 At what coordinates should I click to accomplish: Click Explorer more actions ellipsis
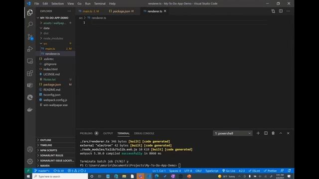pos(69,11)
